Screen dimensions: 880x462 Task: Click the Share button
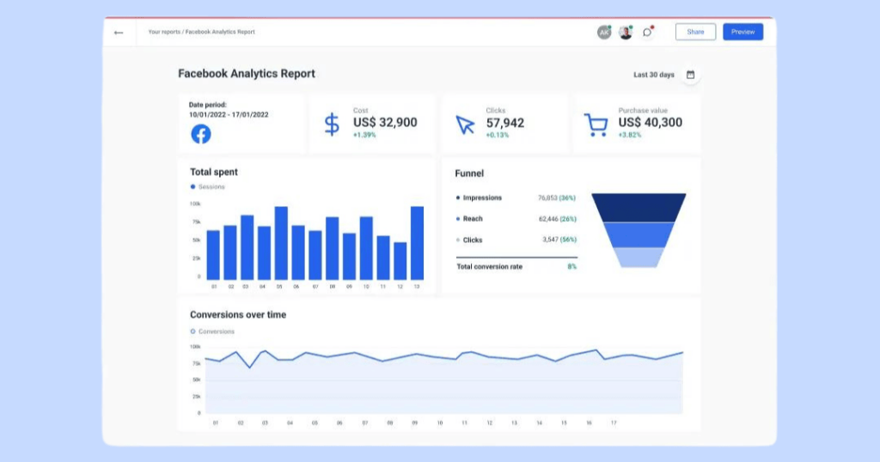click(x=695, y=32)
